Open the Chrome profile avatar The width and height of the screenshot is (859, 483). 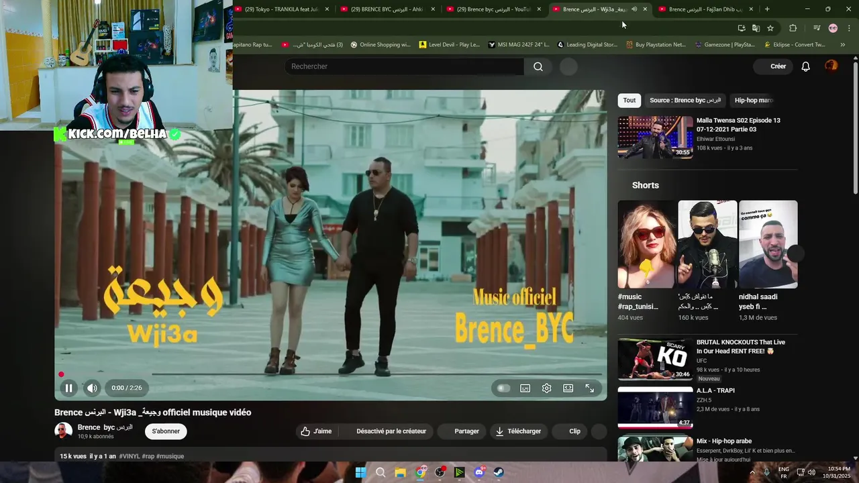[833, 28]
